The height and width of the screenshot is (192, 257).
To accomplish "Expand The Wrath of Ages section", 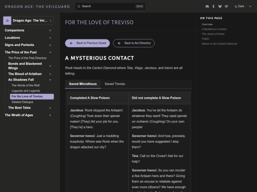I will click(50, 115).
